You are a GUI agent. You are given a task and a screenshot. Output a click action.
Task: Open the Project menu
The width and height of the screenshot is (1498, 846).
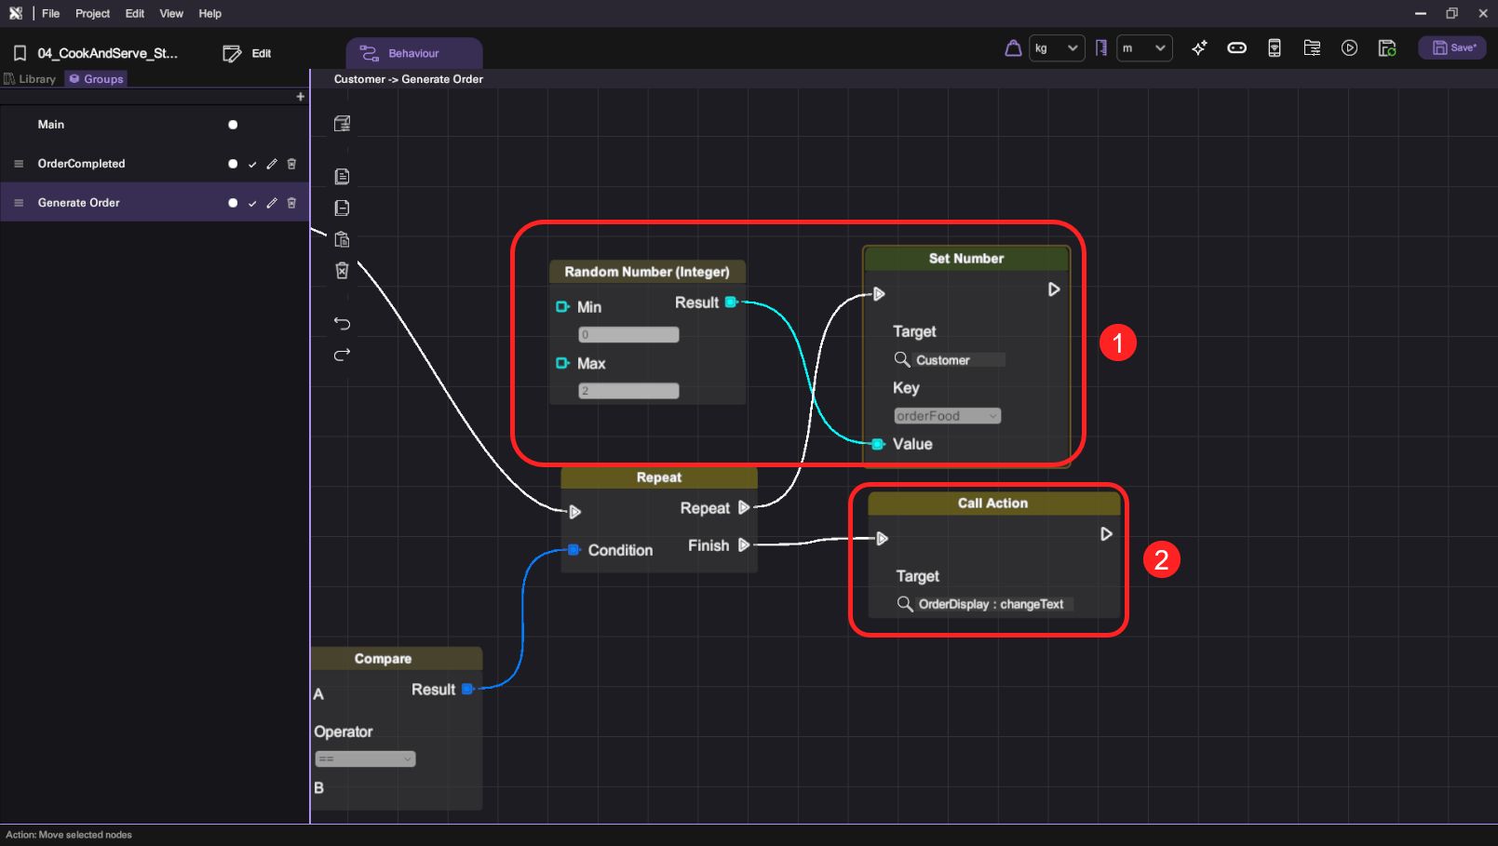(92, 14)
